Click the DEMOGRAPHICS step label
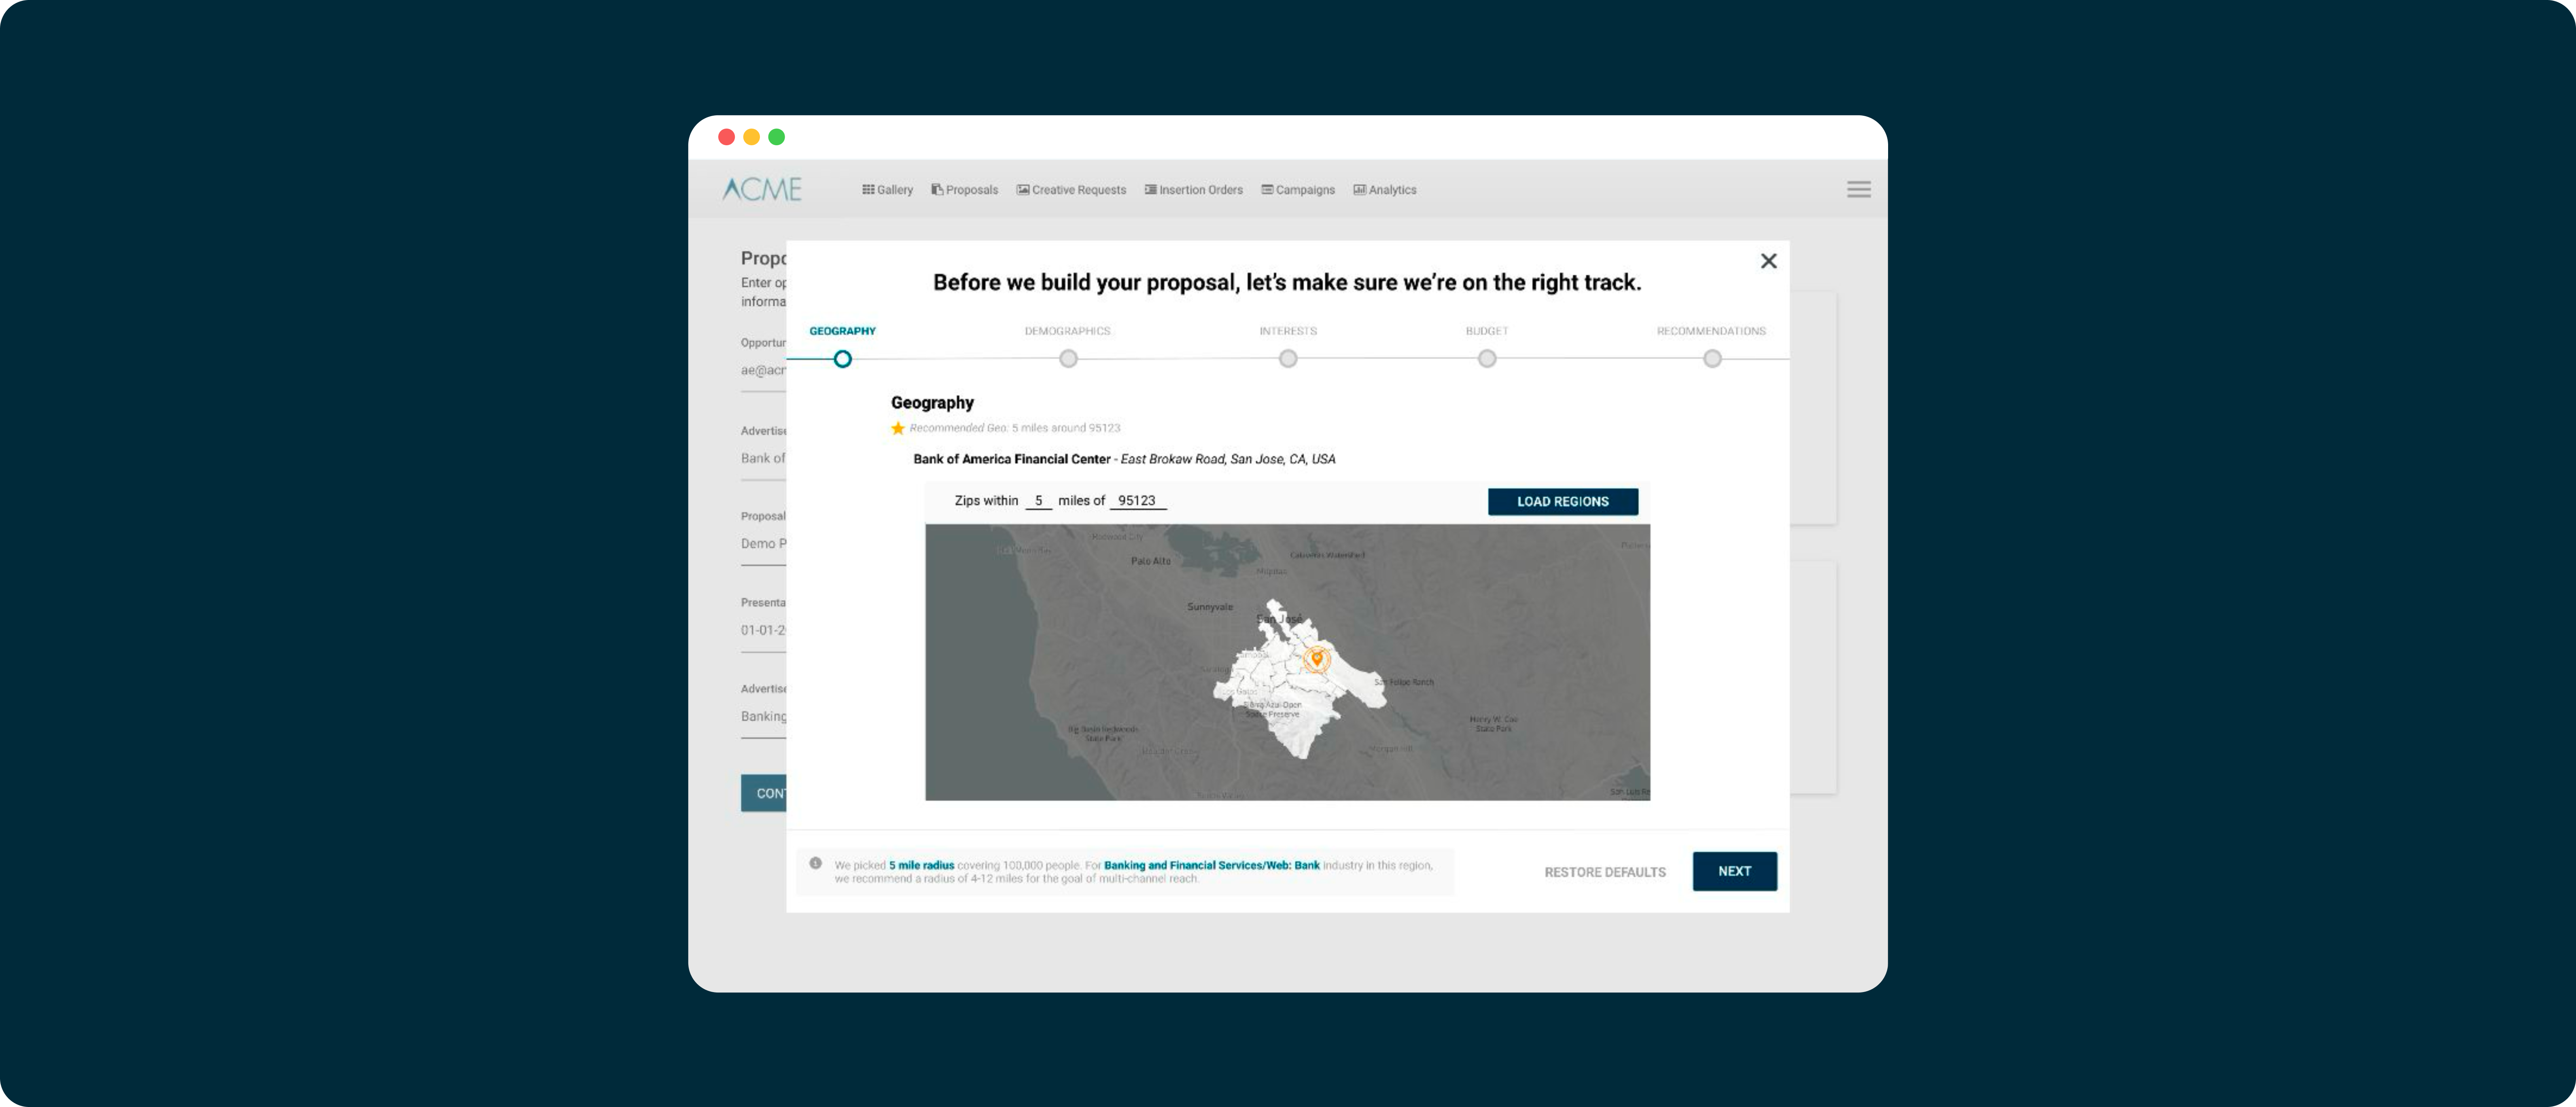 [1067, 331]
